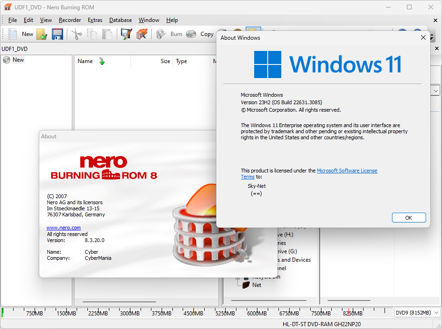Click the CyberMania company name
This screenshot has width=442, height=329.
(x=98, y=258)
